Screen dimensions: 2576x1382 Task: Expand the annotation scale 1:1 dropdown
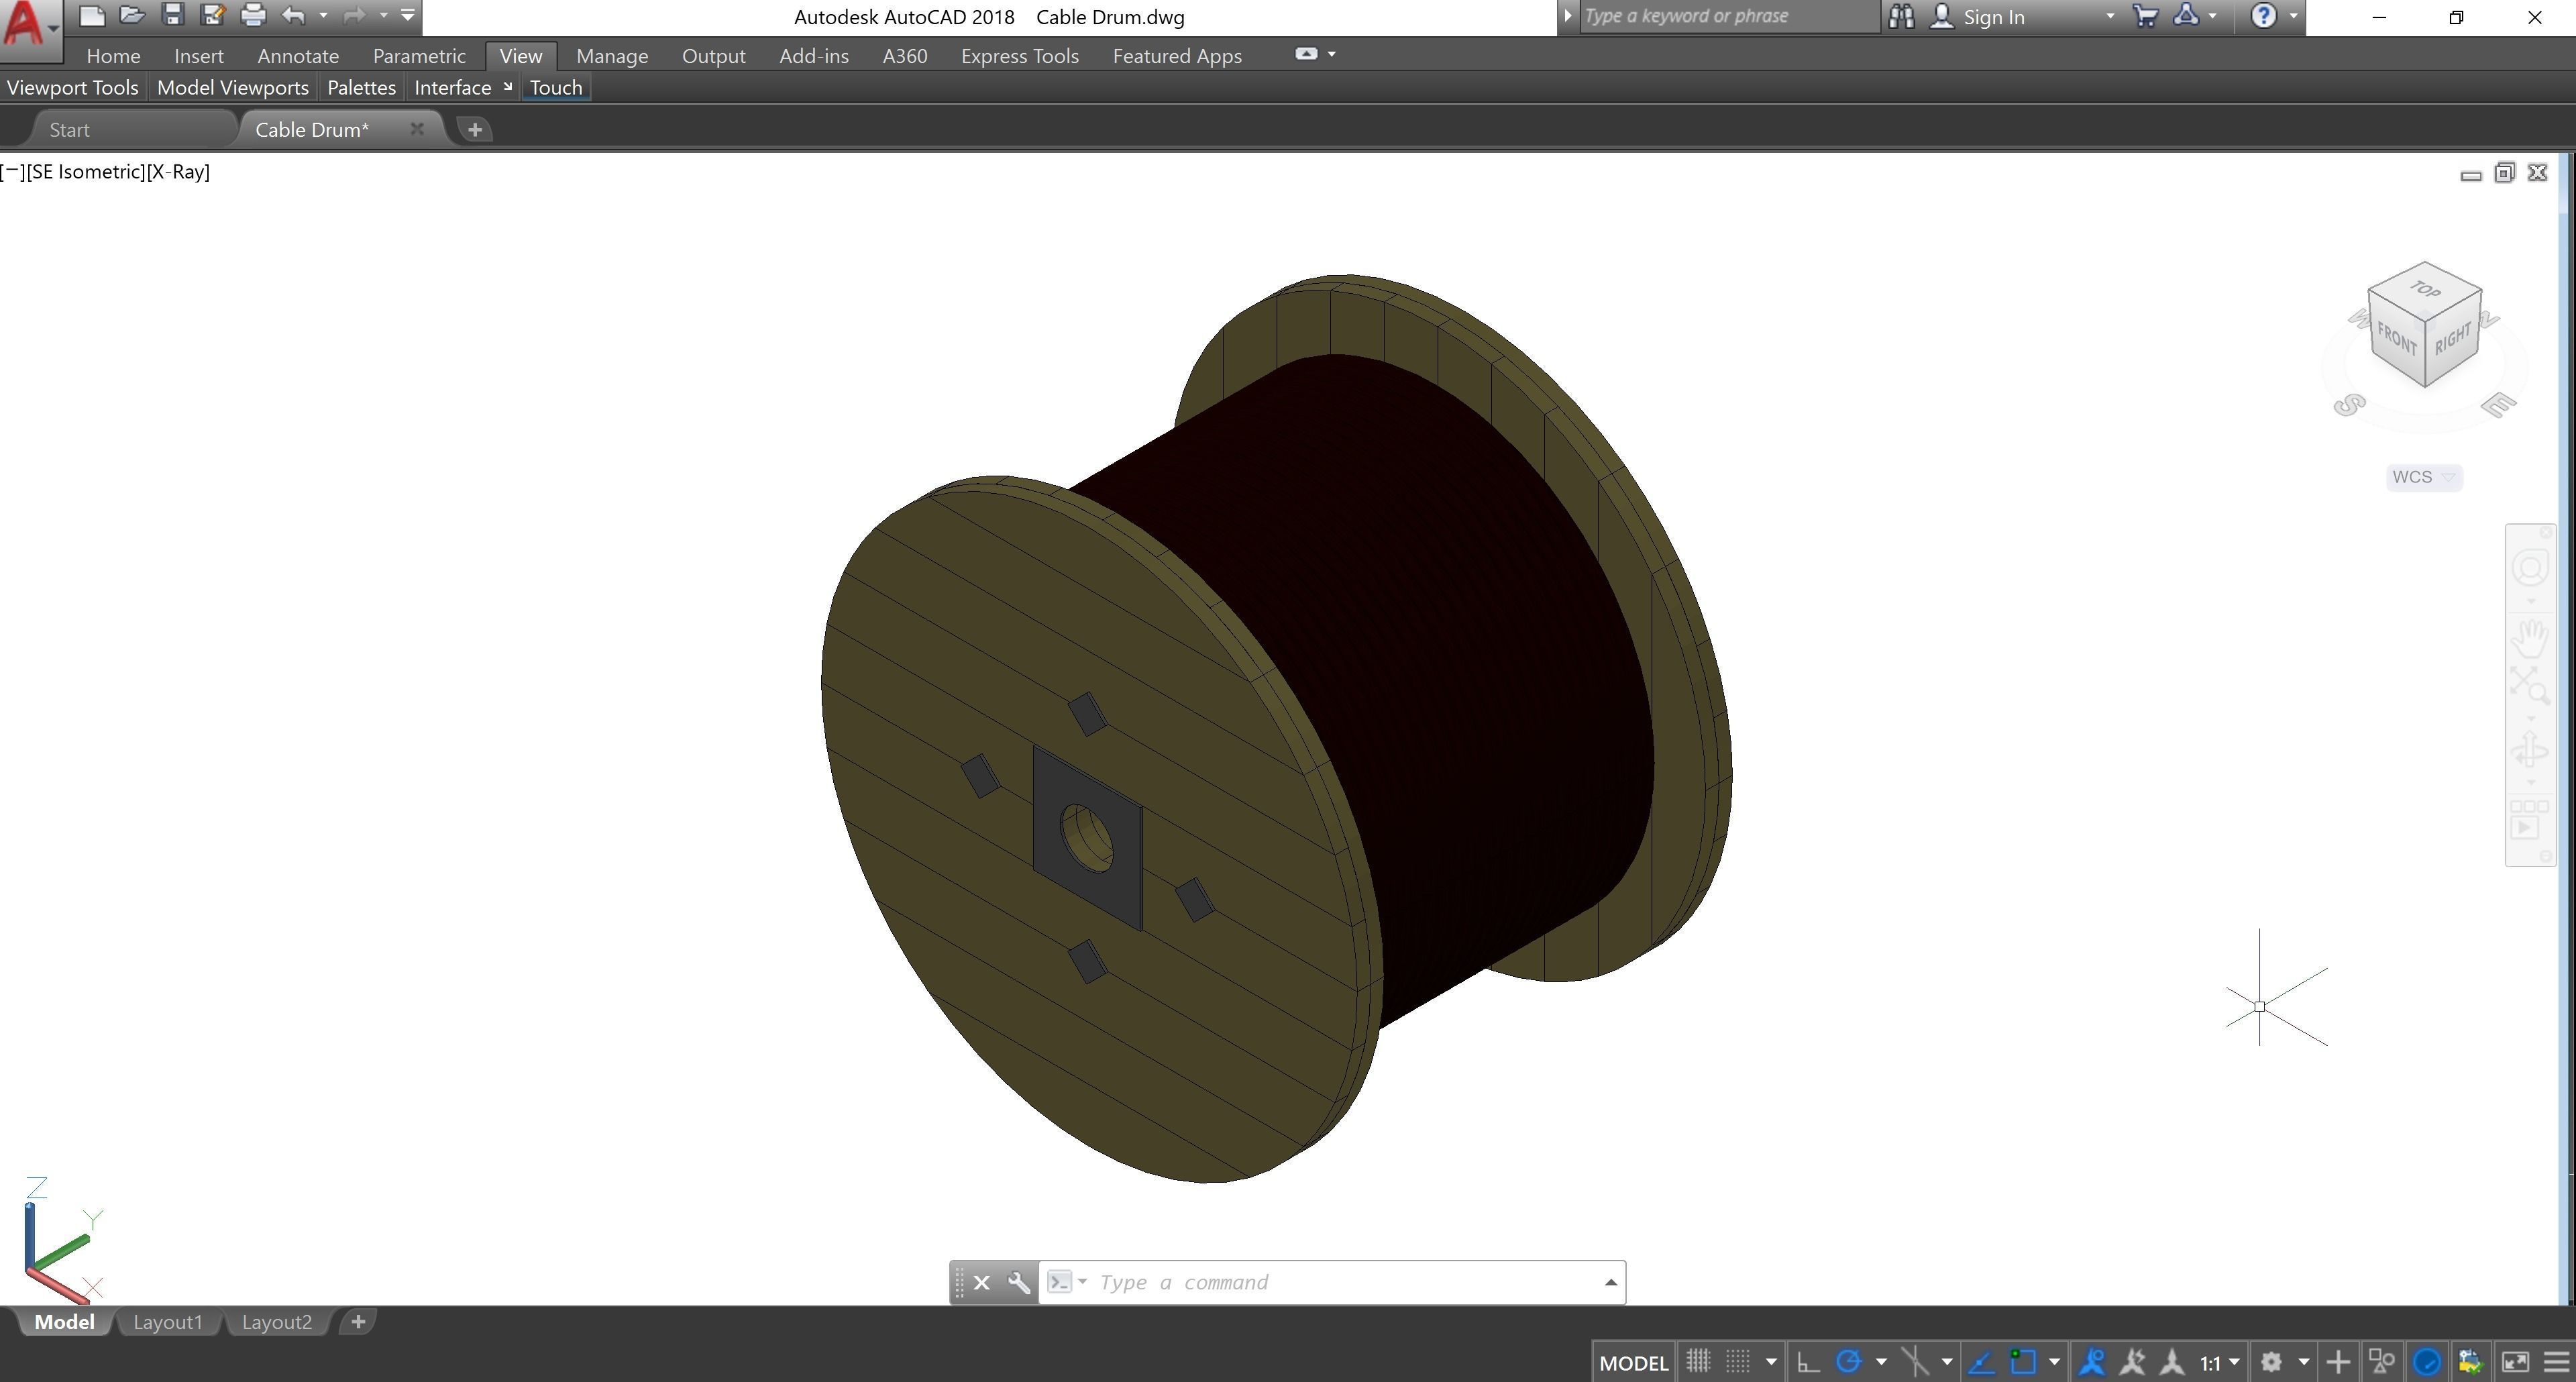[2234, 1362]
